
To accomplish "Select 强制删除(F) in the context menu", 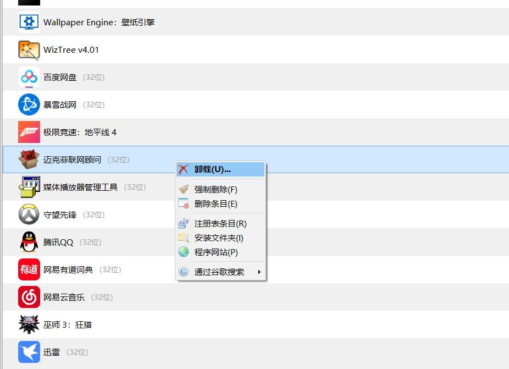I will tap(215, 189).
